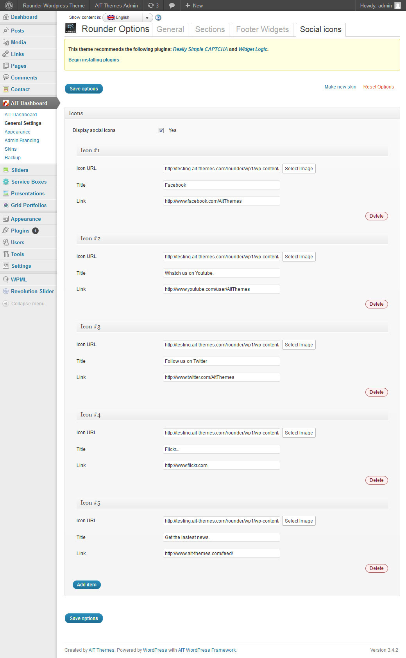Click AIT WordPress Framework footer link
406x658 pixels.
(x=207, y=650)
